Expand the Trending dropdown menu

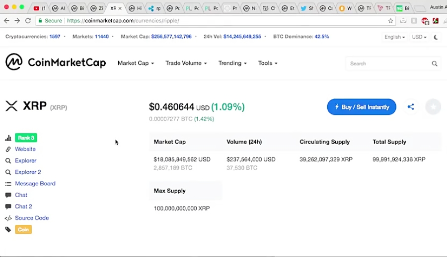coord(232,63)
